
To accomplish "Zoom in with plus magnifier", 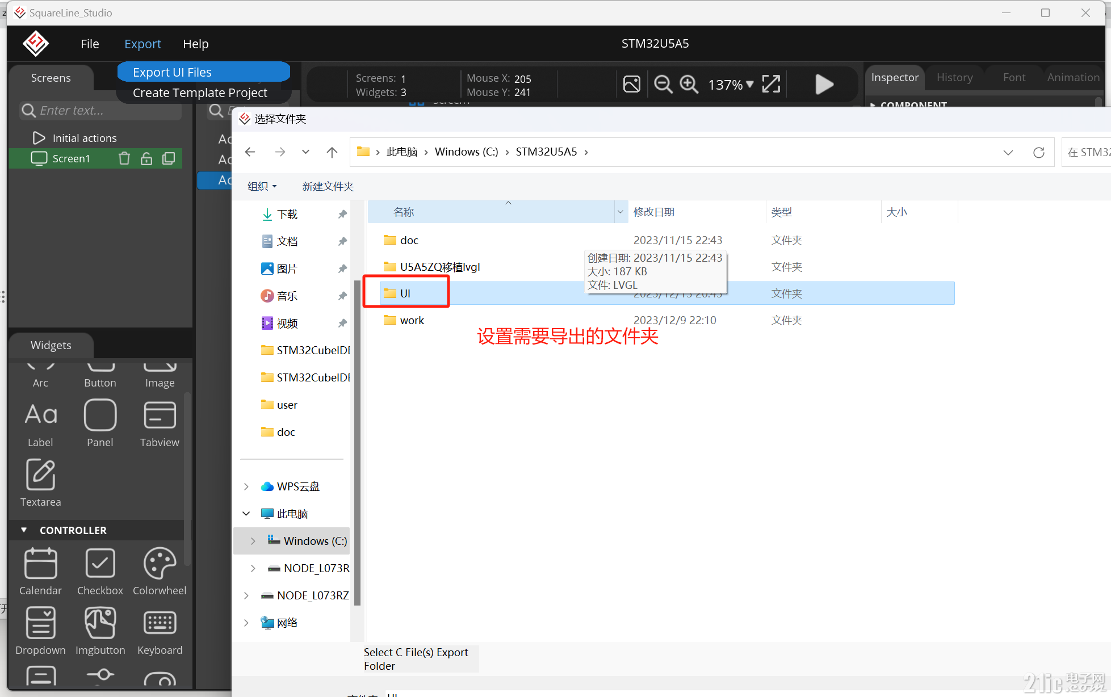I will tap(689, 84).
